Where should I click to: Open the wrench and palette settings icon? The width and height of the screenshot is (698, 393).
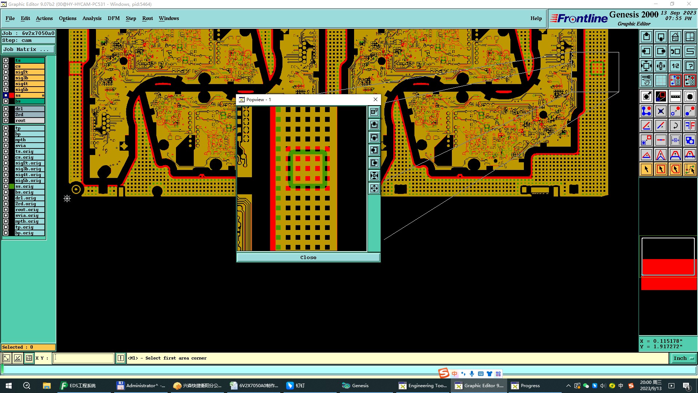pyautogui.click(x=646, y=80)
